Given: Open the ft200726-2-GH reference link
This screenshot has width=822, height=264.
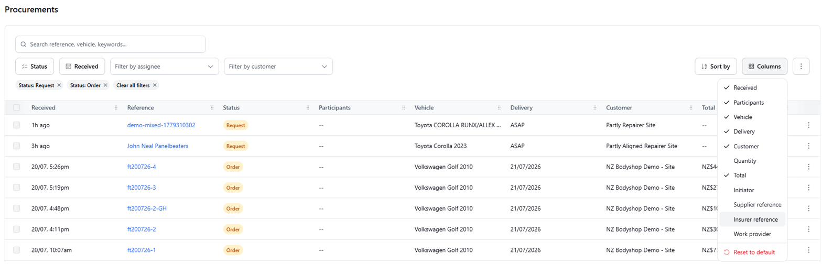Looking at the screenshot, I should click(x=147, y=208).
